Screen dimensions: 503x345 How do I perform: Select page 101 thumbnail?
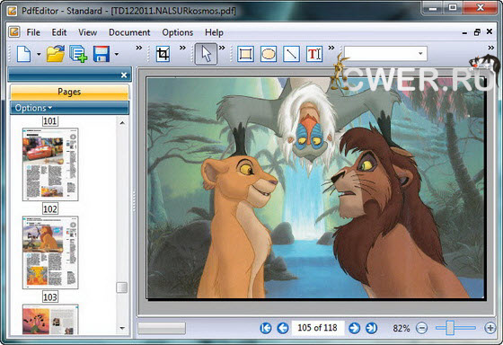(x=50, y=164)
